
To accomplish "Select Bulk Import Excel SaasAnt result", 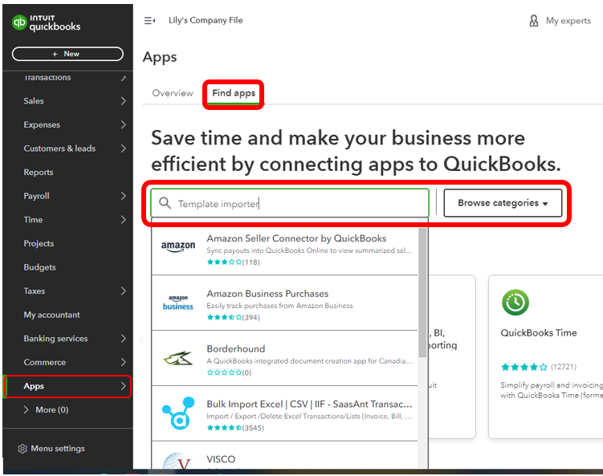I will [x=284, y=413].
